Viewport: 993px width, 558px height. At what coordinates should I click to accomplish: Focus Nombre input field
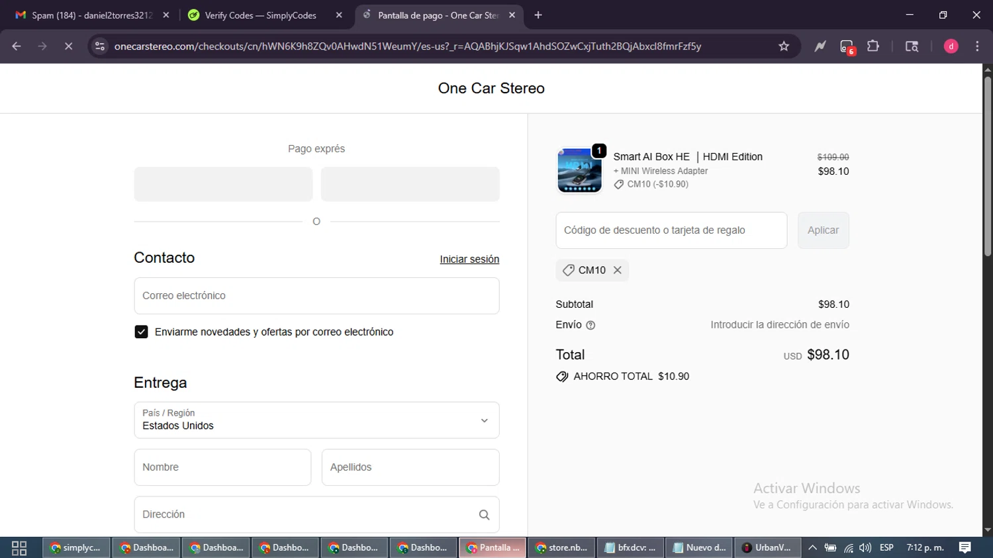pyautogui.click(x=222, y=467)
